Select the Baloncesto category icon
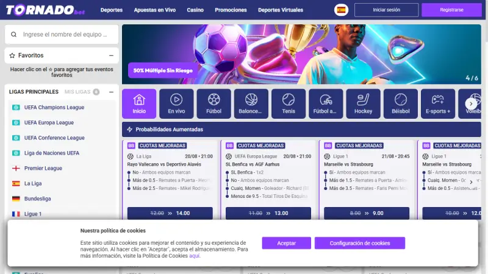488x274 pixels. [251, 104]
